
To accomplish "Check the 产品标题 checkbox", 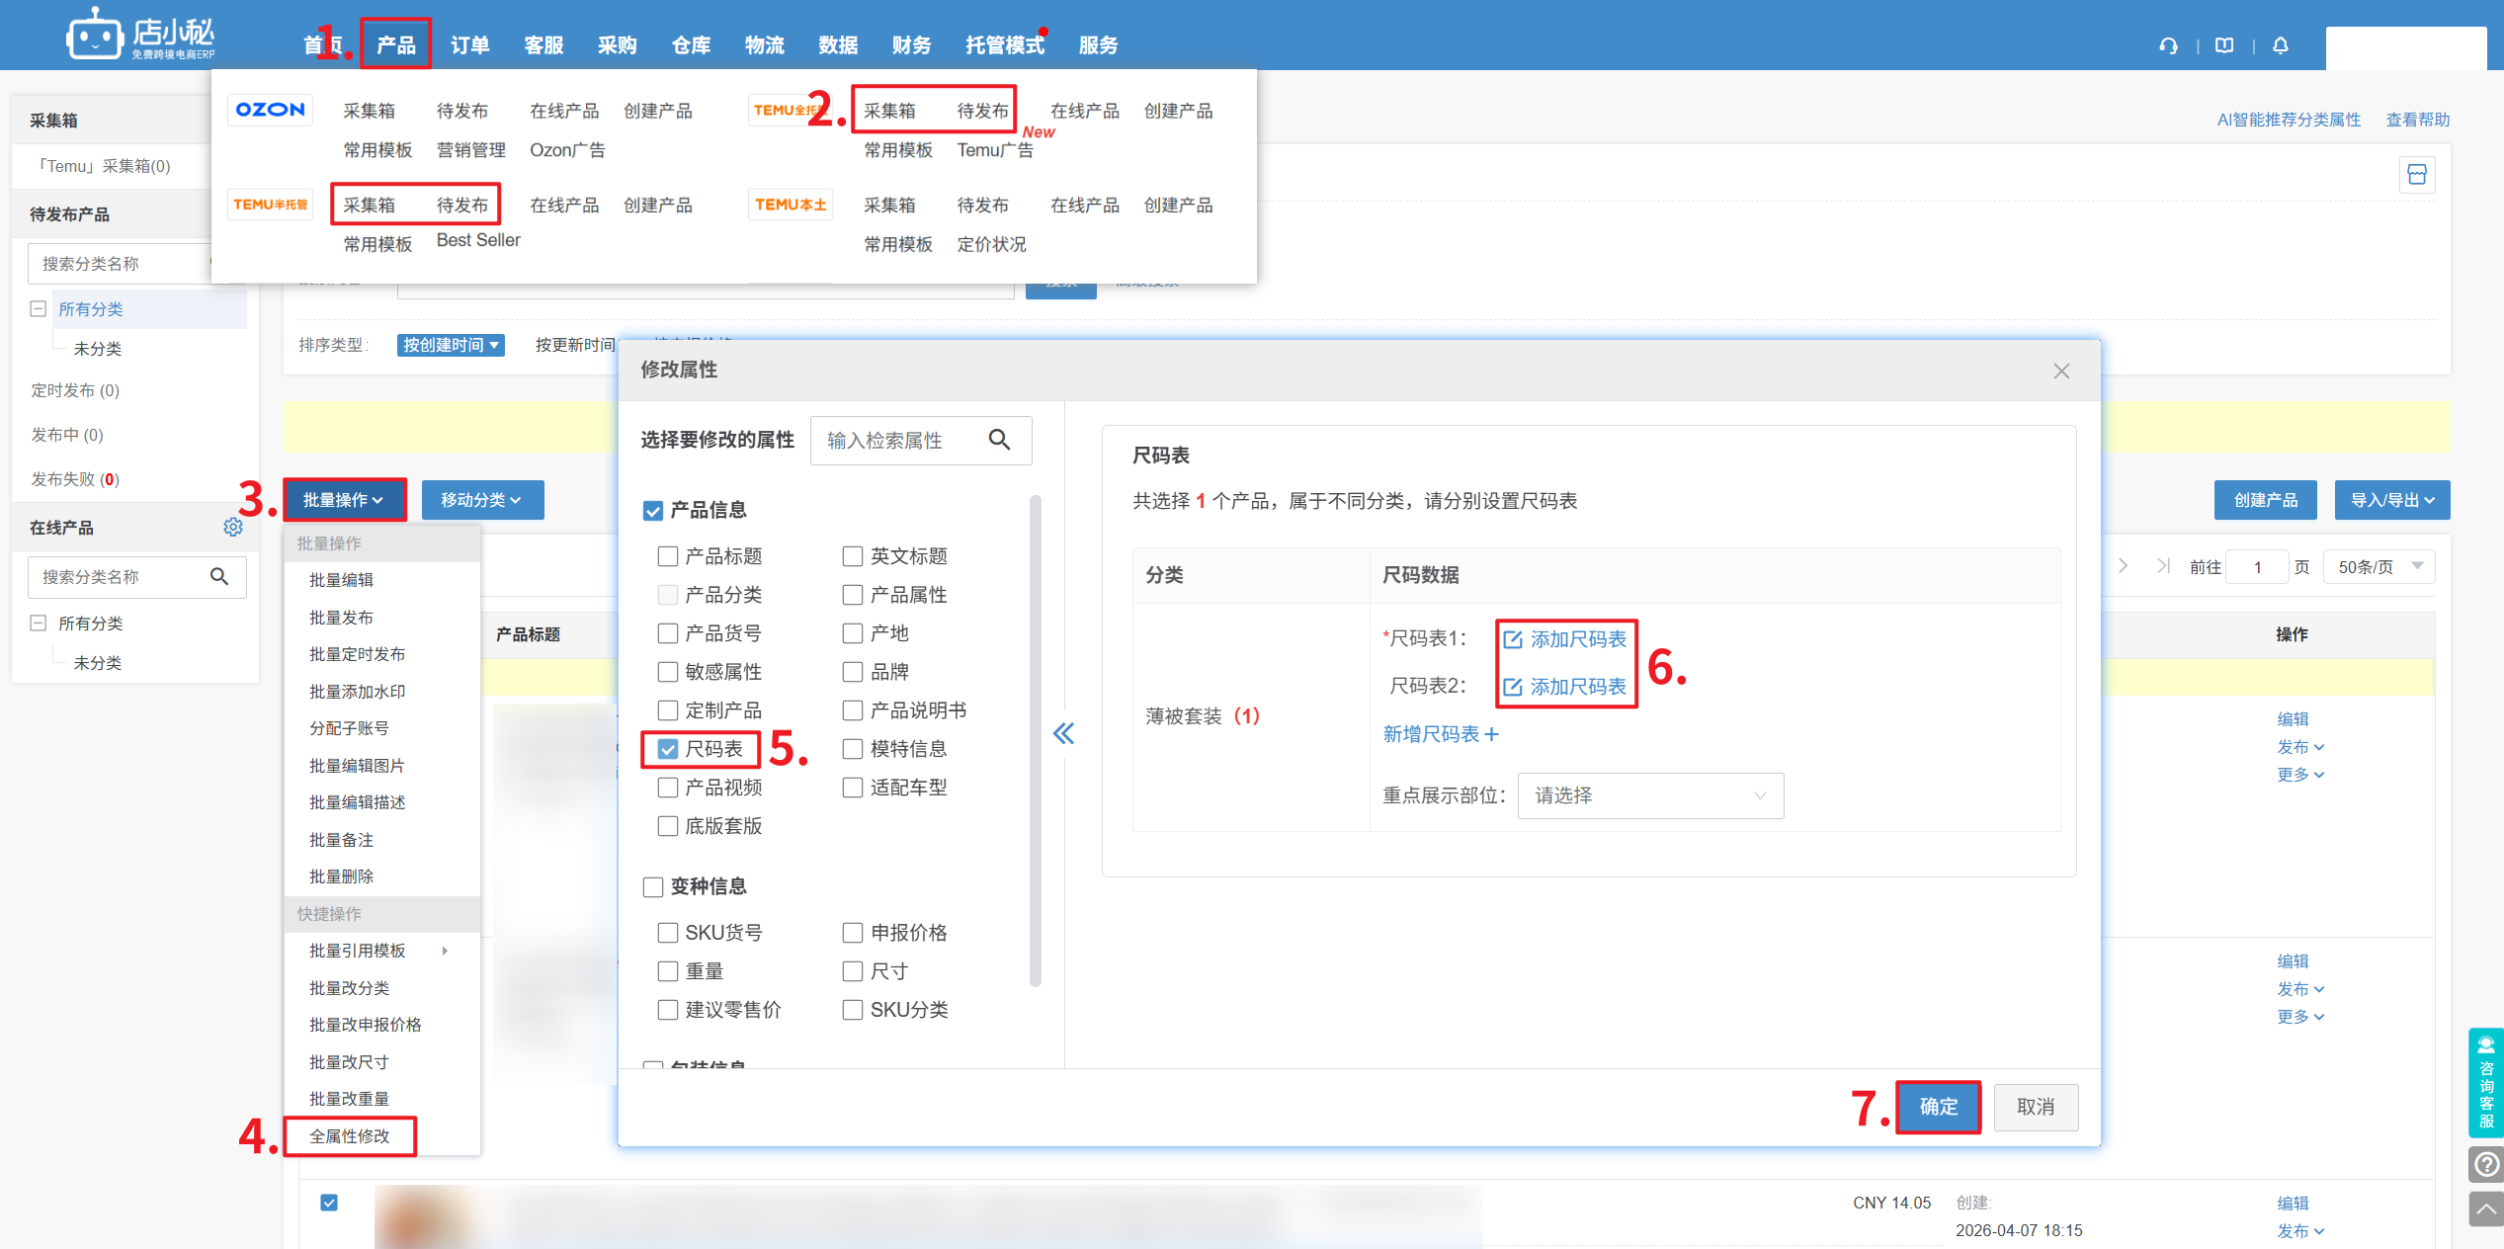I will [x=668, y=556].
